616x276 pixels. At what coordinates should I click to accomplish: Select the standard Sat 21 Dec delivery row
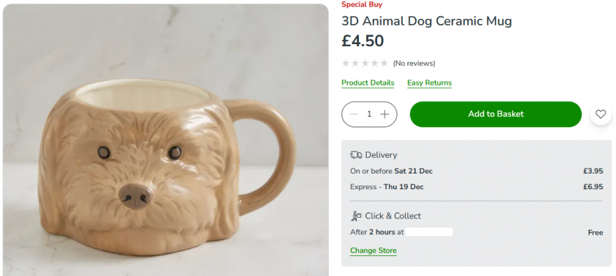tap(476, 171)
